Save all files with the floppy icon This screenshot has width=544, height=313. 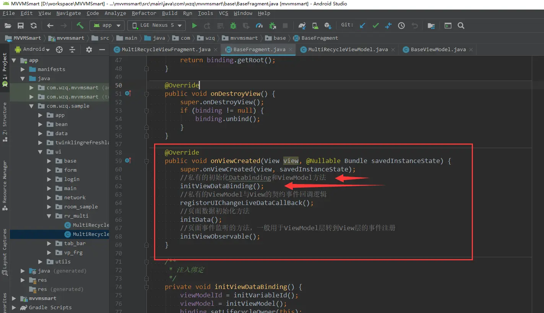[21, 26]
